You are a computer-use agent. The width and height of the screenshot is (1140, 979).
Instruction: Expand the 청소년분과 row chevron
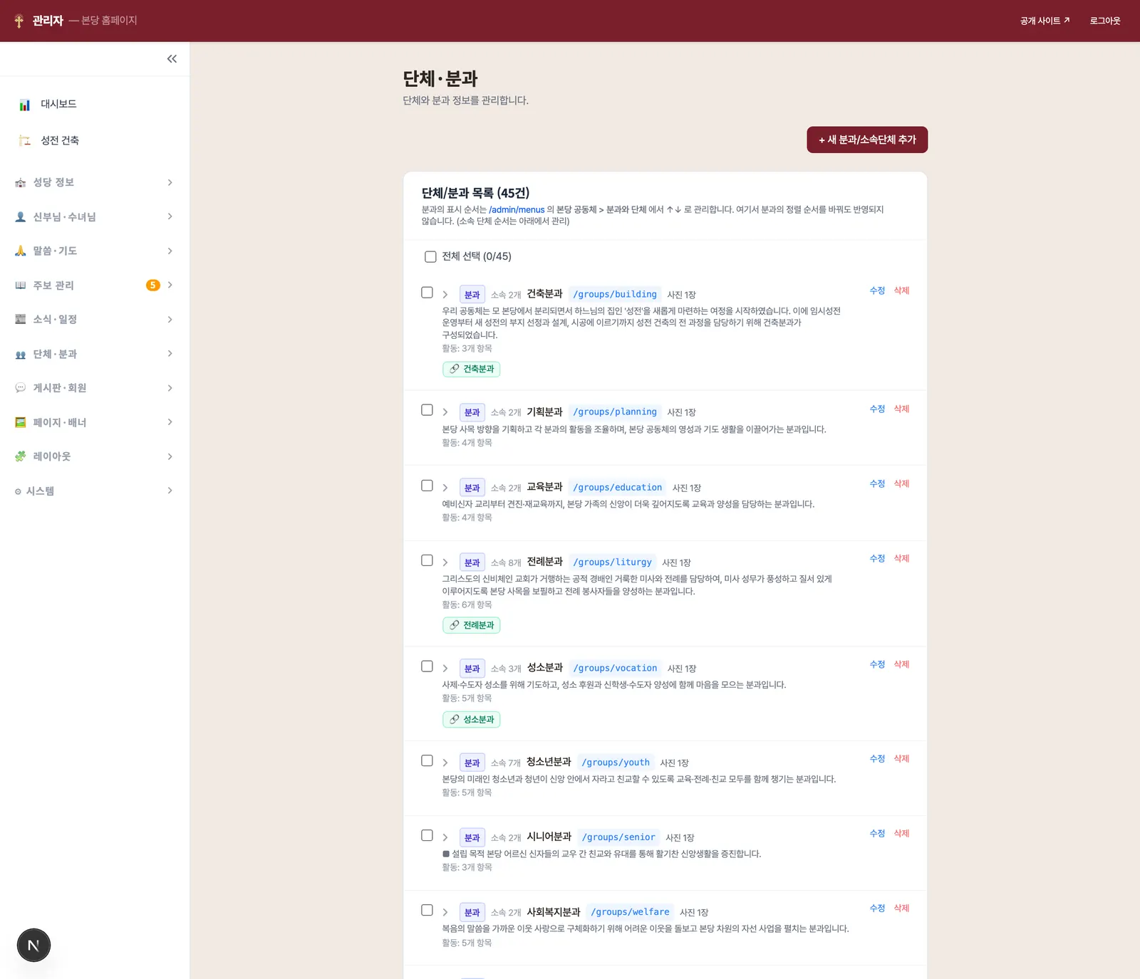tap(445, 763)
